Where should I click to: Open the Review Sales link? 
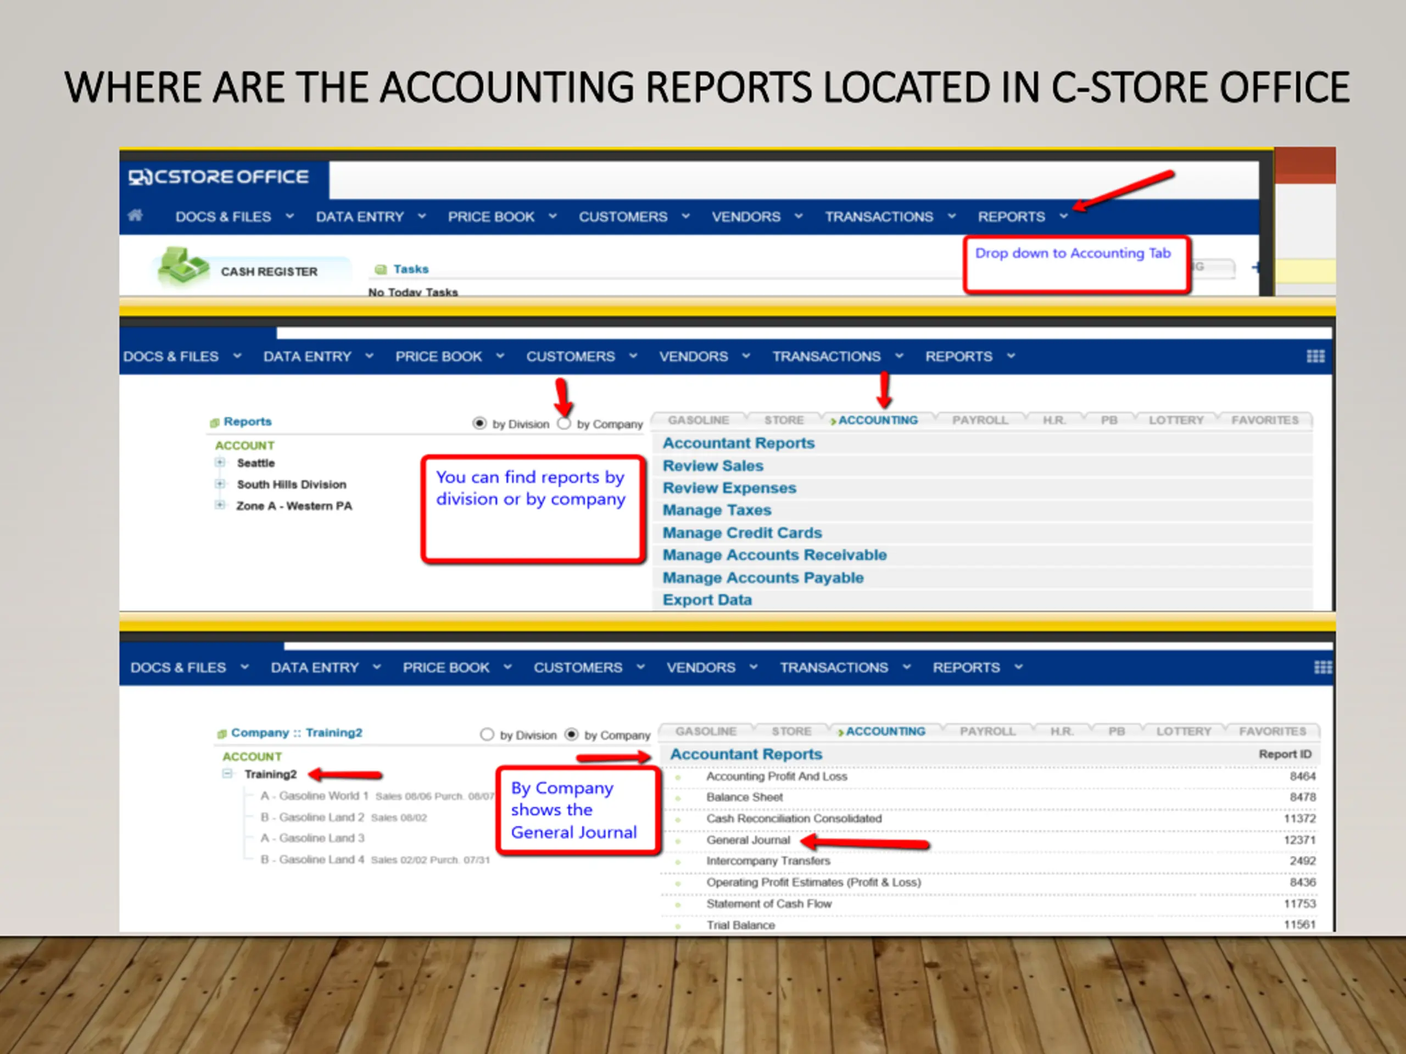[x=713, y=466]
